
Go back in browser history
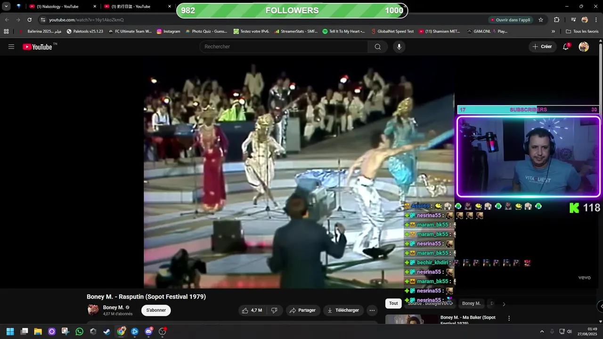(x=7, y=20)
